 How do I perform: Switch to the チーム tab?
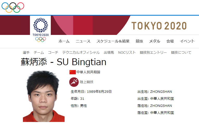(39, 53)
